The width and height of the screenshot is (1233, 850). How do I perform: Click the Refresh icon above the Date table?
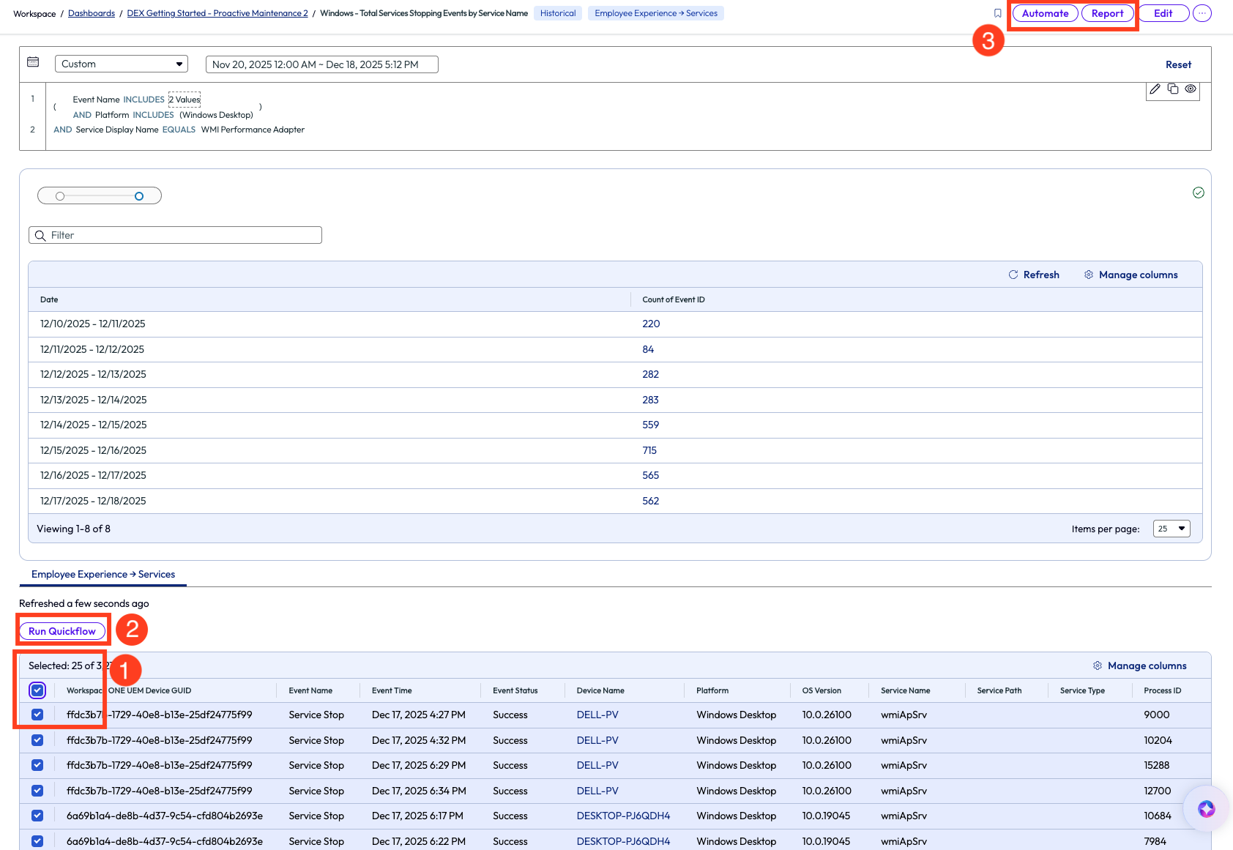1013,275
